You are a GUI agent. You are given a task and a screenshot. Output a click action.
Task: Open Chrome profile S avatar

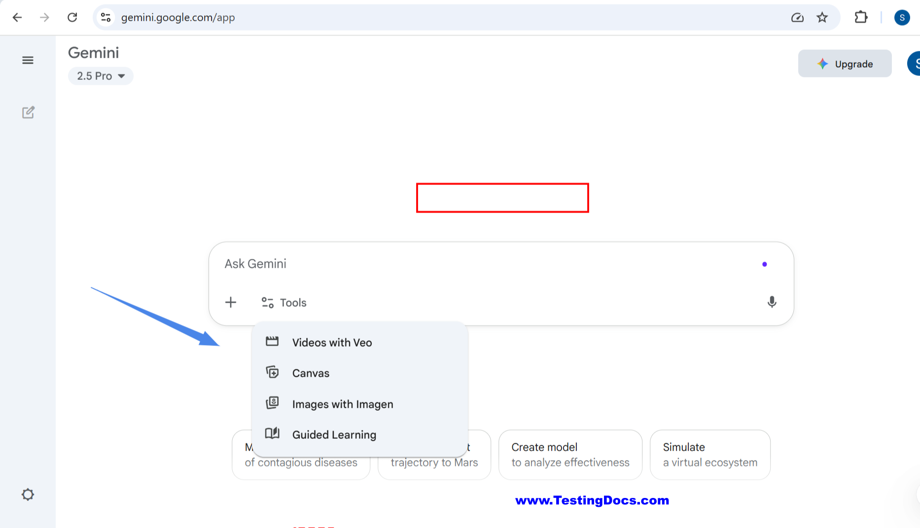(902, 18)
